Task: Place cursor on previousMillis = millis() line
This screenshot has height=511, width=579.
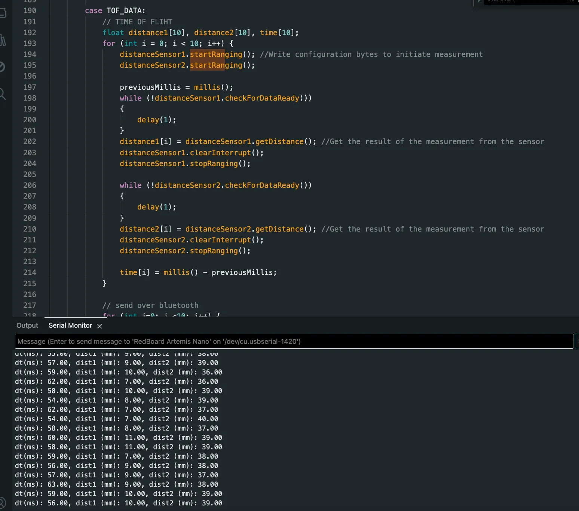Action: pyautogui.click(x=176, y=87)
